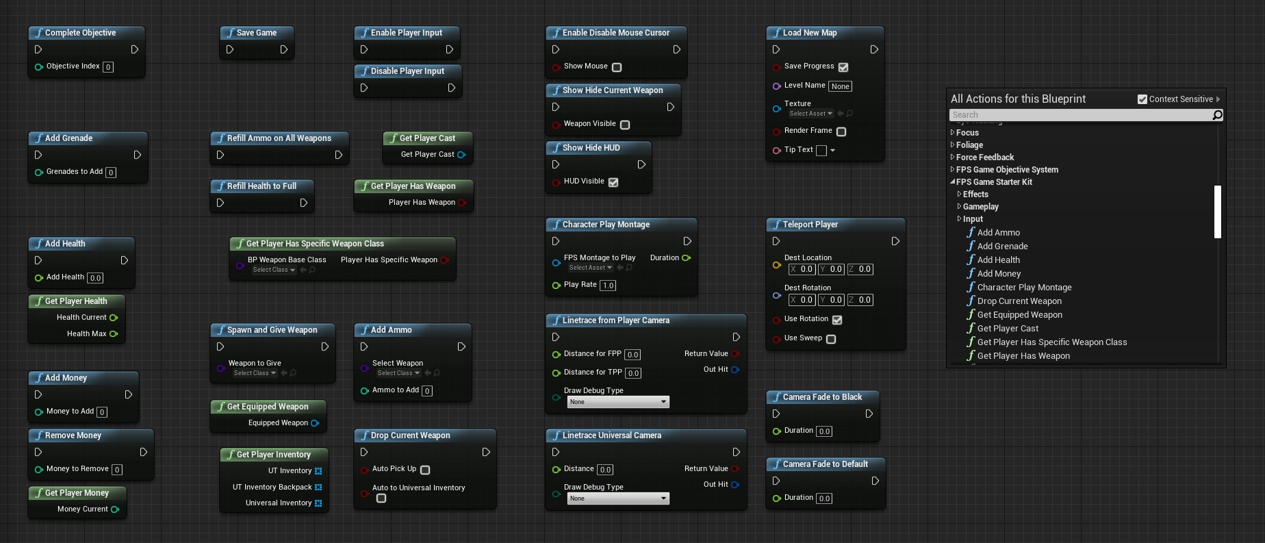The width and height of the screenshot is (1265, 543).
Task: Click UT Inventory array output pin
Action: tap(318, 471)
